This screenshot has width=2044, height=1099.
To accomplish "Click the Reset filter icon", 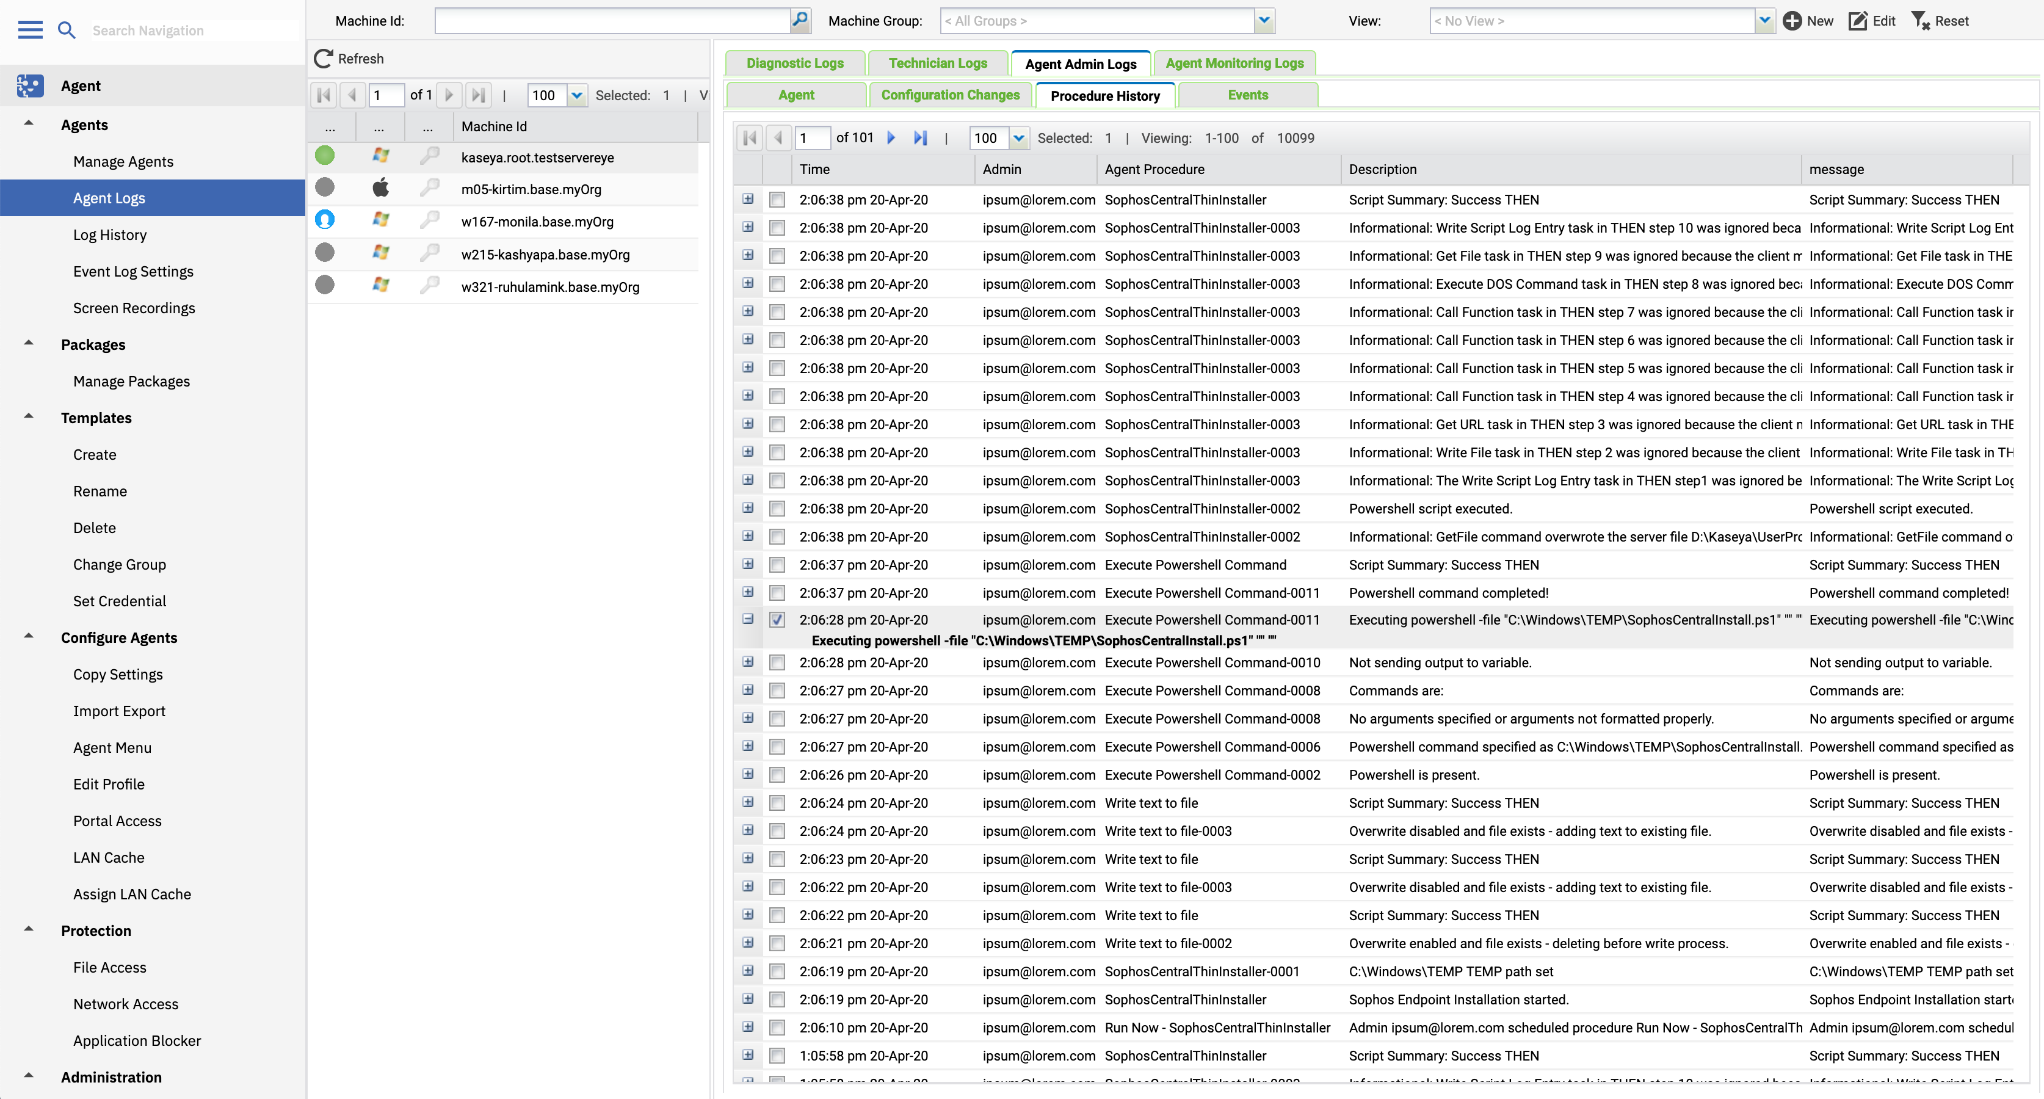I will (1920, 21).
